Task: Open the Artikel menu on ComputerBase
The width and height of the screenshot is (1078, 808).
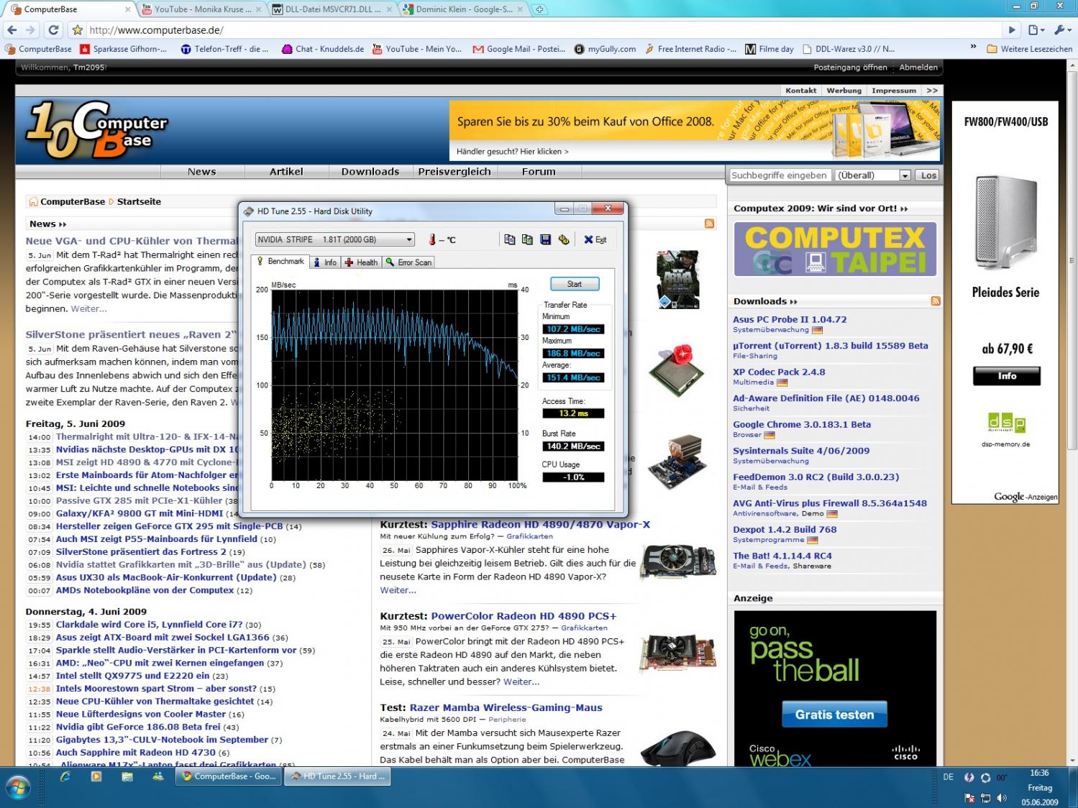Action: coord(286,172)
